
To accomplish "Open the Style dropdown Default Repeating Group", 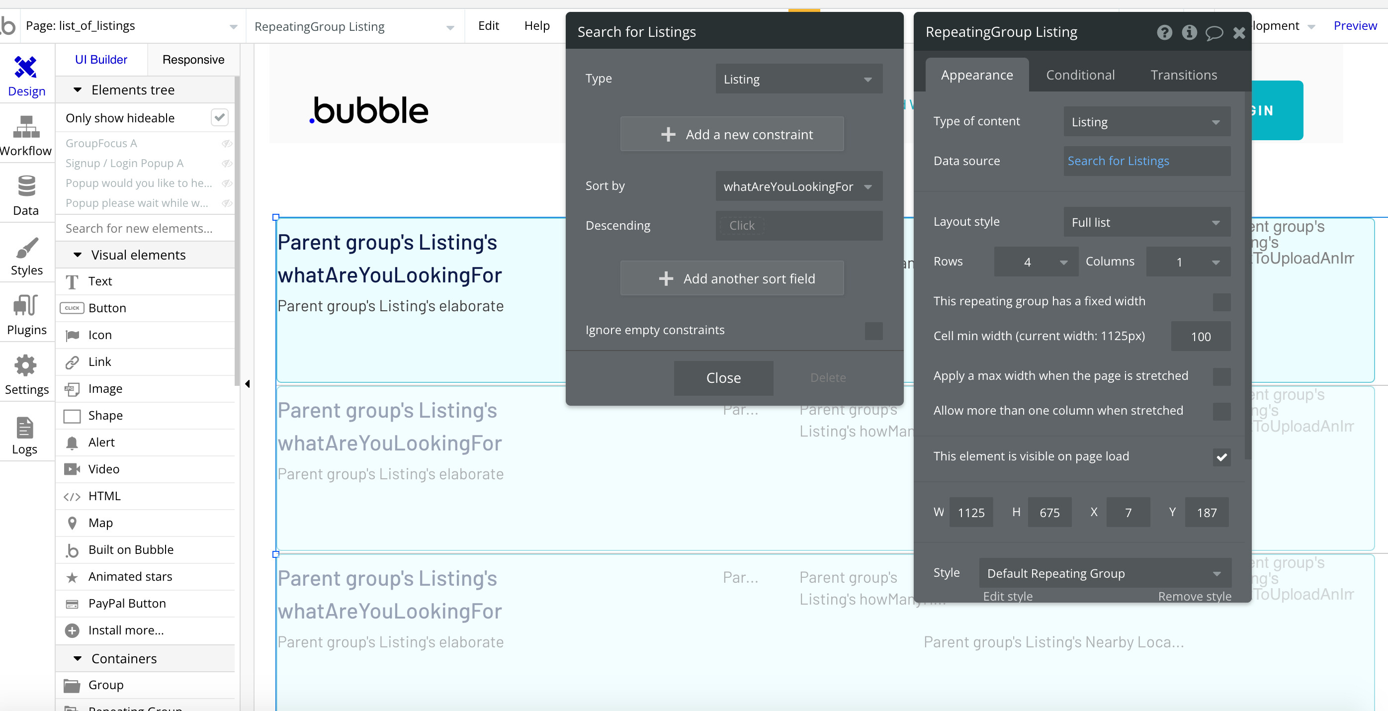I will 1105,574.
